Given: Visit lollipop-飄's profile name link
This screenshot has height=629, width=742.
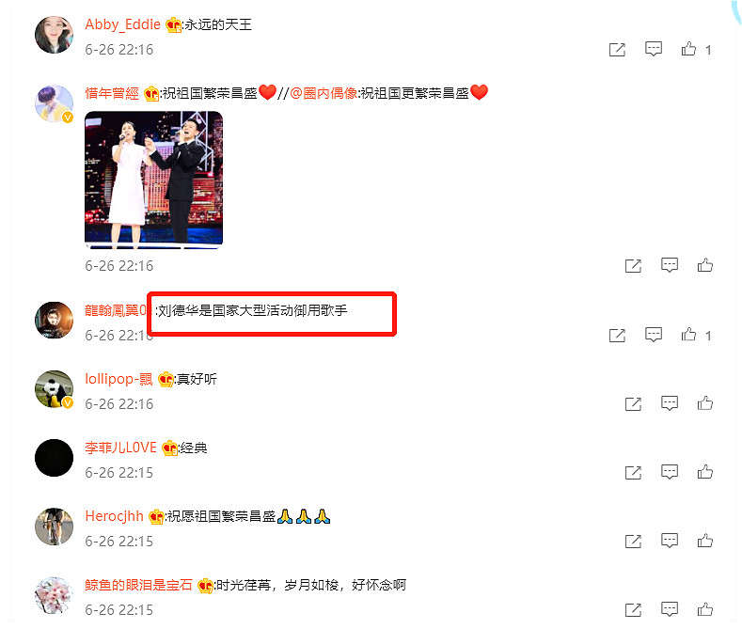Looking at the screenshot, I should tap(118, 379).
